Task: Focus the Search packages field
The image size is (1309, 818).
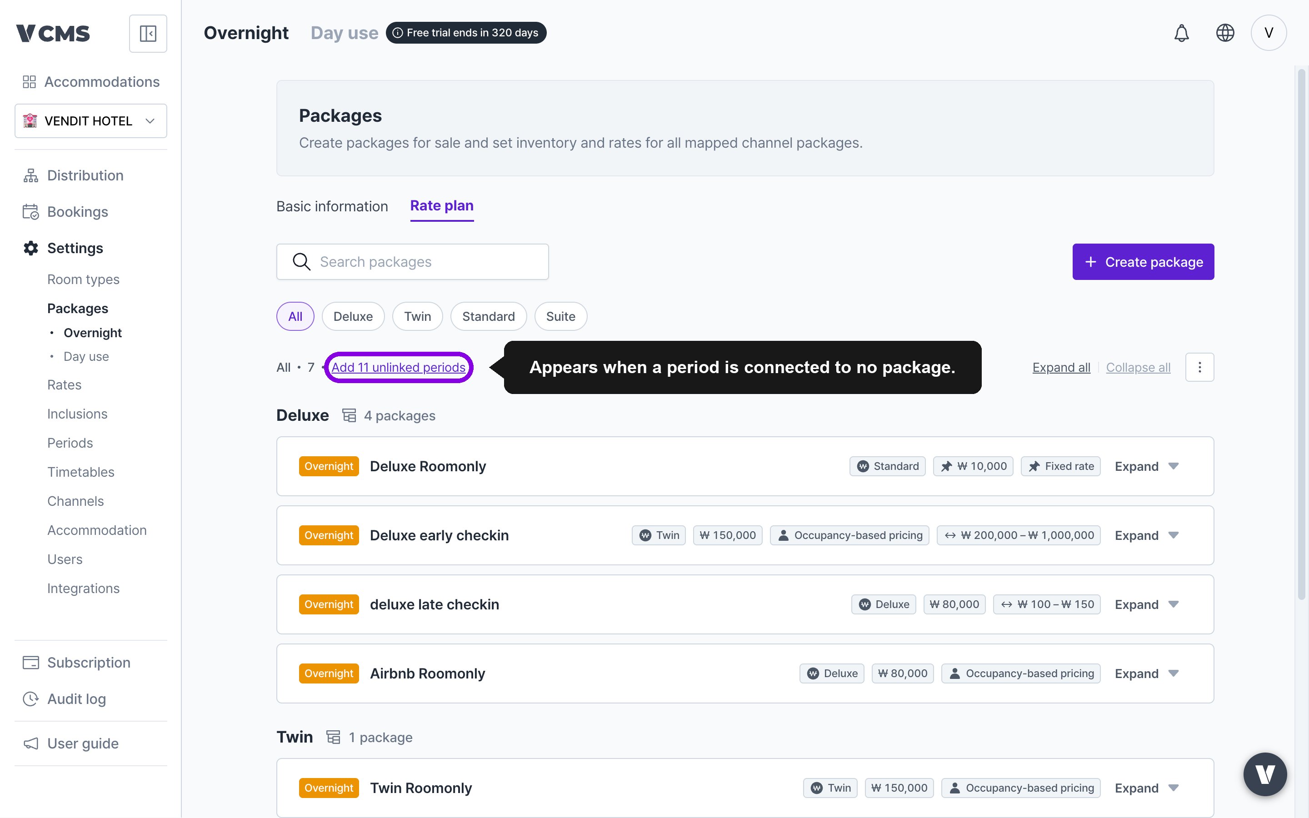Action: pos(412,262)
